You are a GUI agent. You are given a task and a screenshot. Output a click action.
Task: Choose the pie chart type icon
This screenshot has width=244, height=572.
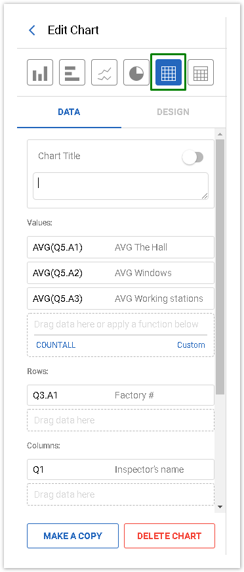[x=136, y=72]
